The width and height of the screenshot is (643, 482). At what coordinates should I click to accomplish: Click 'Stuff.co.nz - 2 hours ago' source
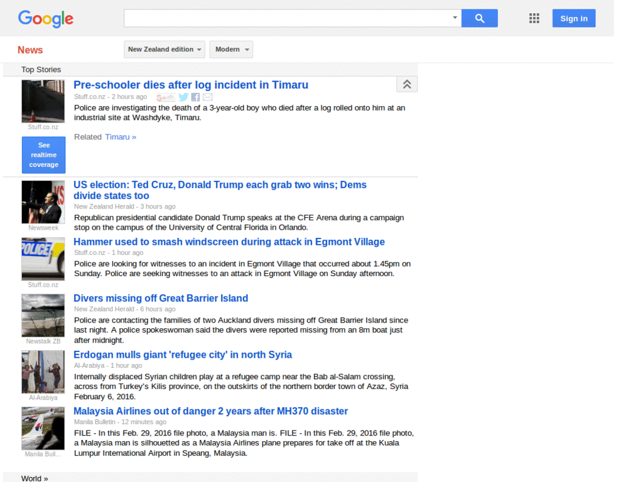111,97
